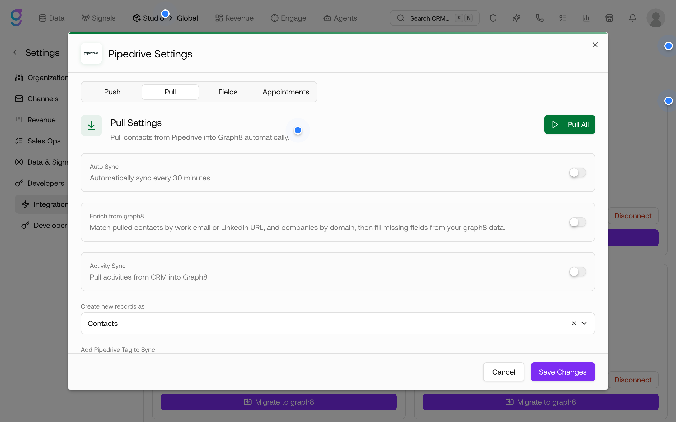Open the notifications bell

pos(632,18)
